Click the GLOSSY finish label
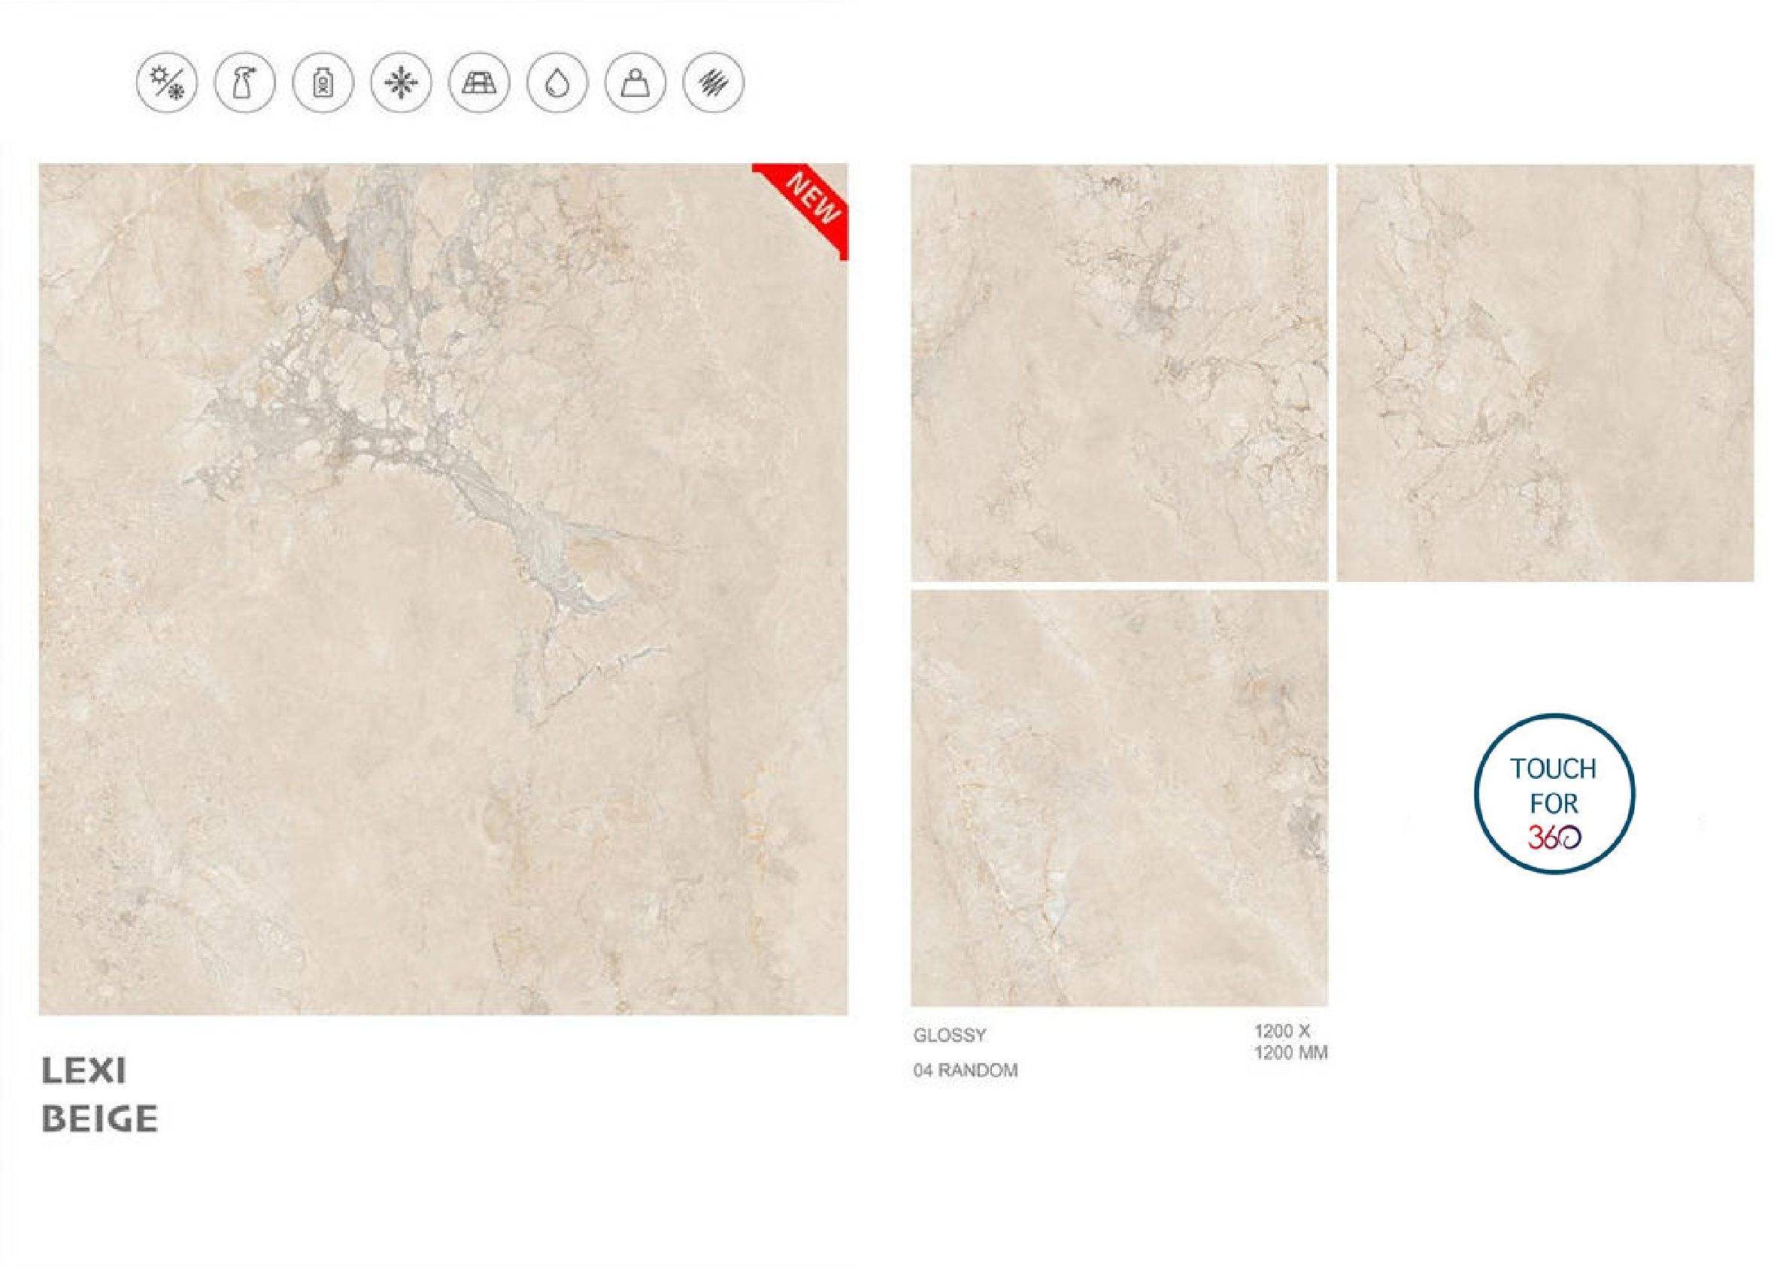 tap(950, 1035)
